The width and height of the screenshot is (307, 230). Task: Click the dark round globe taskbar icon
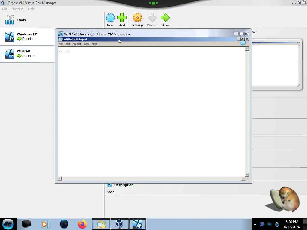64,224
